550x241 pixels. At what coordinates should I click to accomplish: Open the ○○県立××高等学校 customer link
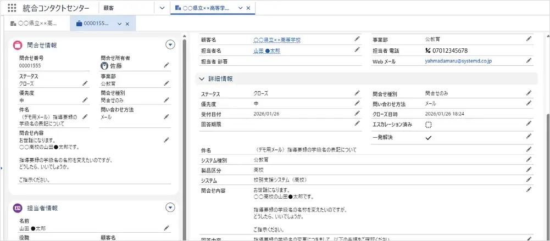pyautogui.click(x=277, y=40)
